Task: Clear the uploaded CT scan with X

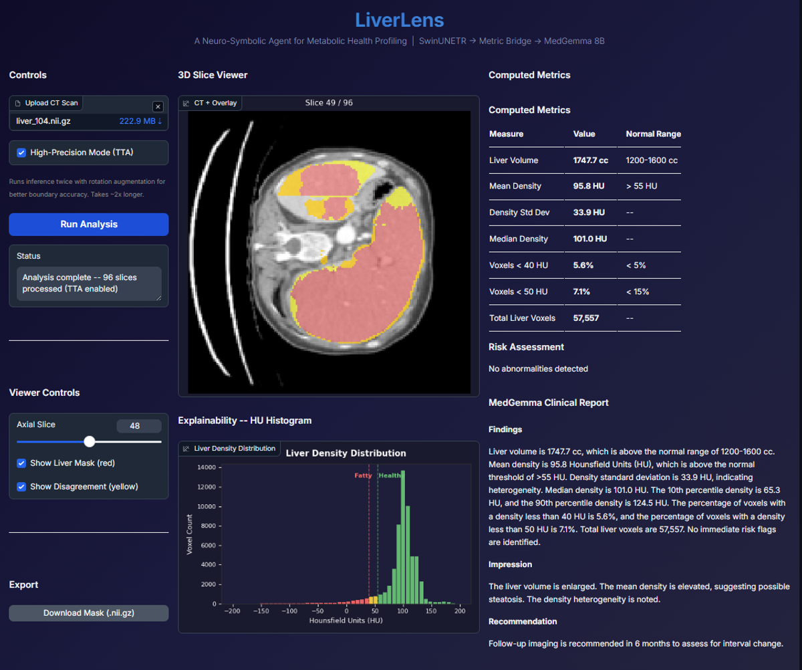Action: pyautogui.click(x=158, y=106)
